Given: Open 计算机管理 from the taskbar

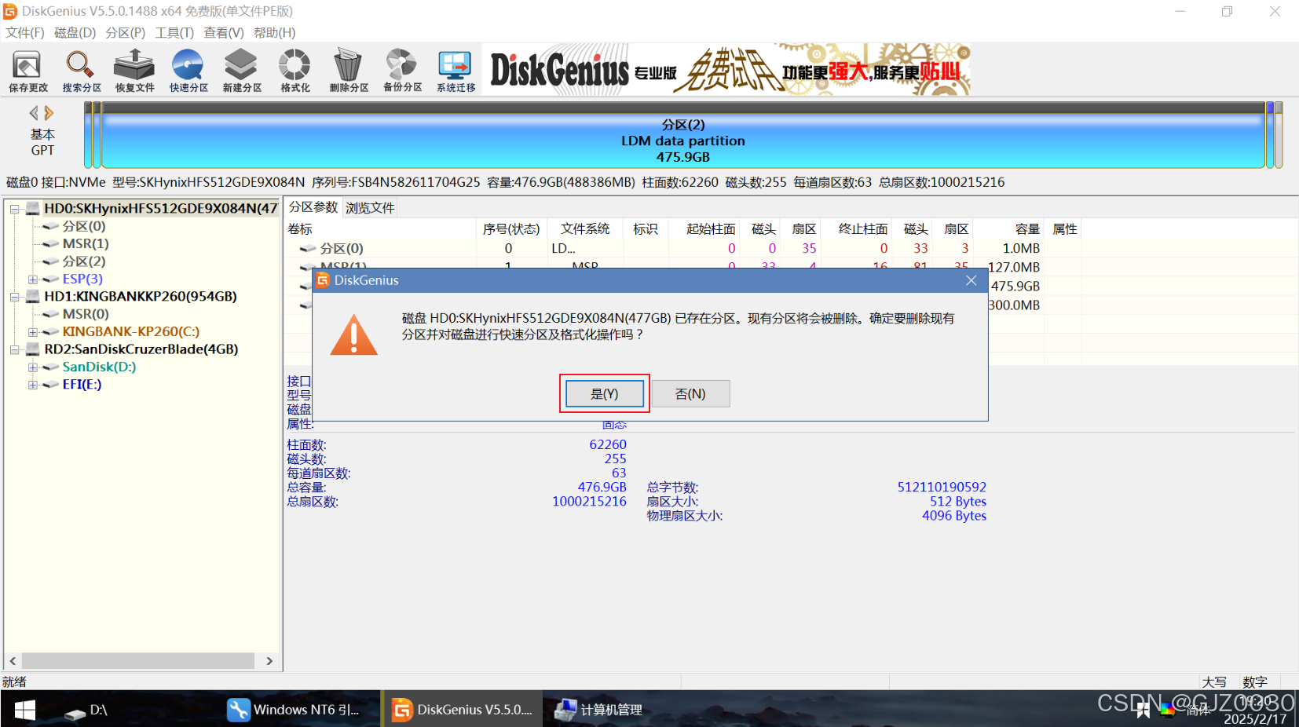Looking at the screenshot, I should coord(598,710).
